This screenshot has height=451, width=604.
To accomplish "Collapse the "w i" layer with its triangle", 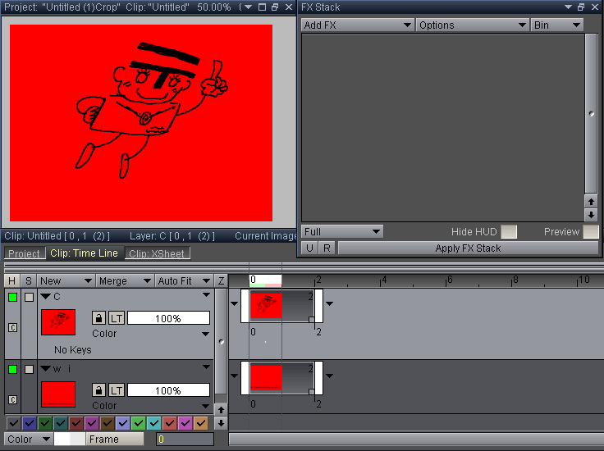I will click(x=45, y=369).
